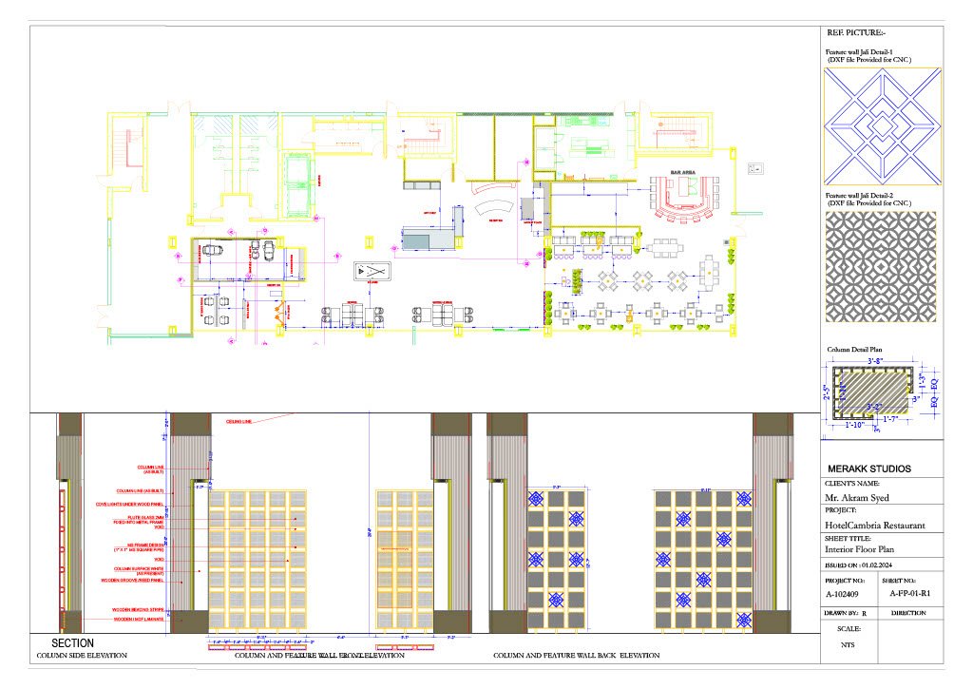This screenshot has width=973, height=689.
Task: Select COLUMN AND FEATURE WALL BACK ELEVATION caption
Action: click(576, 656)
